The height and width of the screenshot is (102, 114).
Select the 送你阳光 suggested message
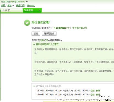click(74, 51)
